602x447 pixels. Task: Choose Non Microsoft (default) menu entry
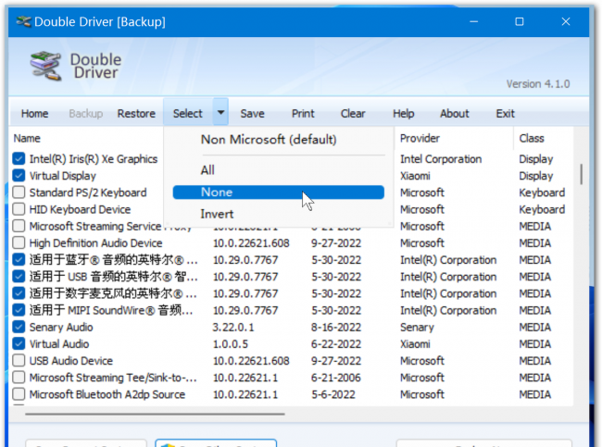pyautogui.click(x=269, y=139)
